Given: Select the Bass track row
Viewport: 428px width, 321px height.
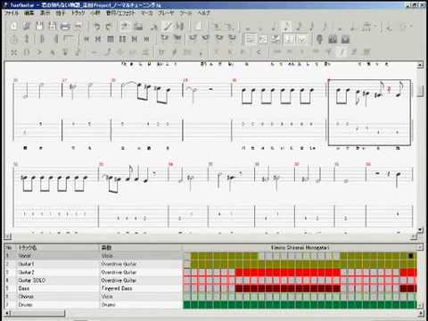Looking at the screenshot, I should (93, 288).
